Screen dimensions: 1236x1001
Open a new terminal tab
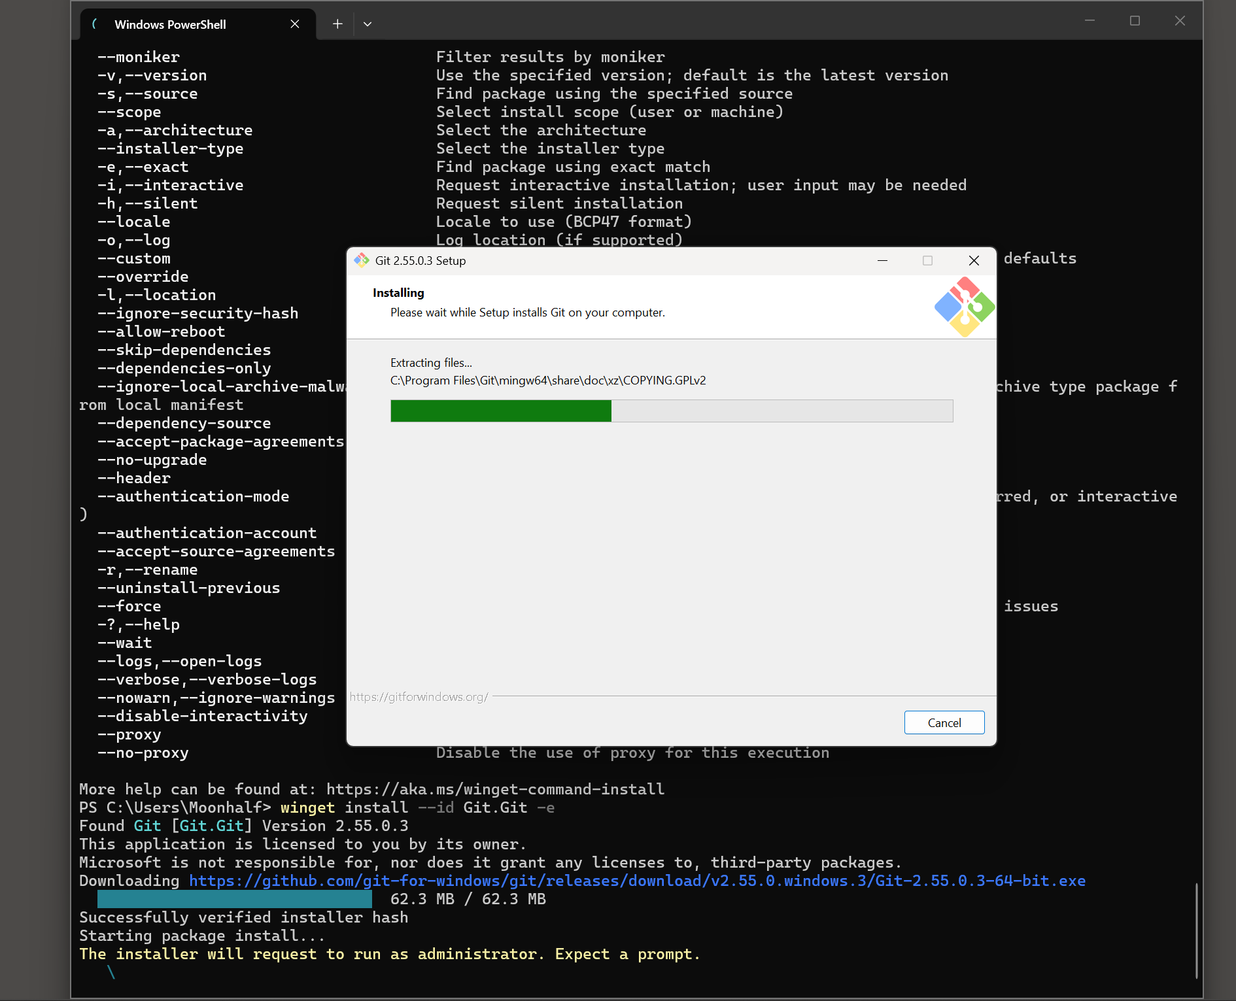click(x=337, y=24)
